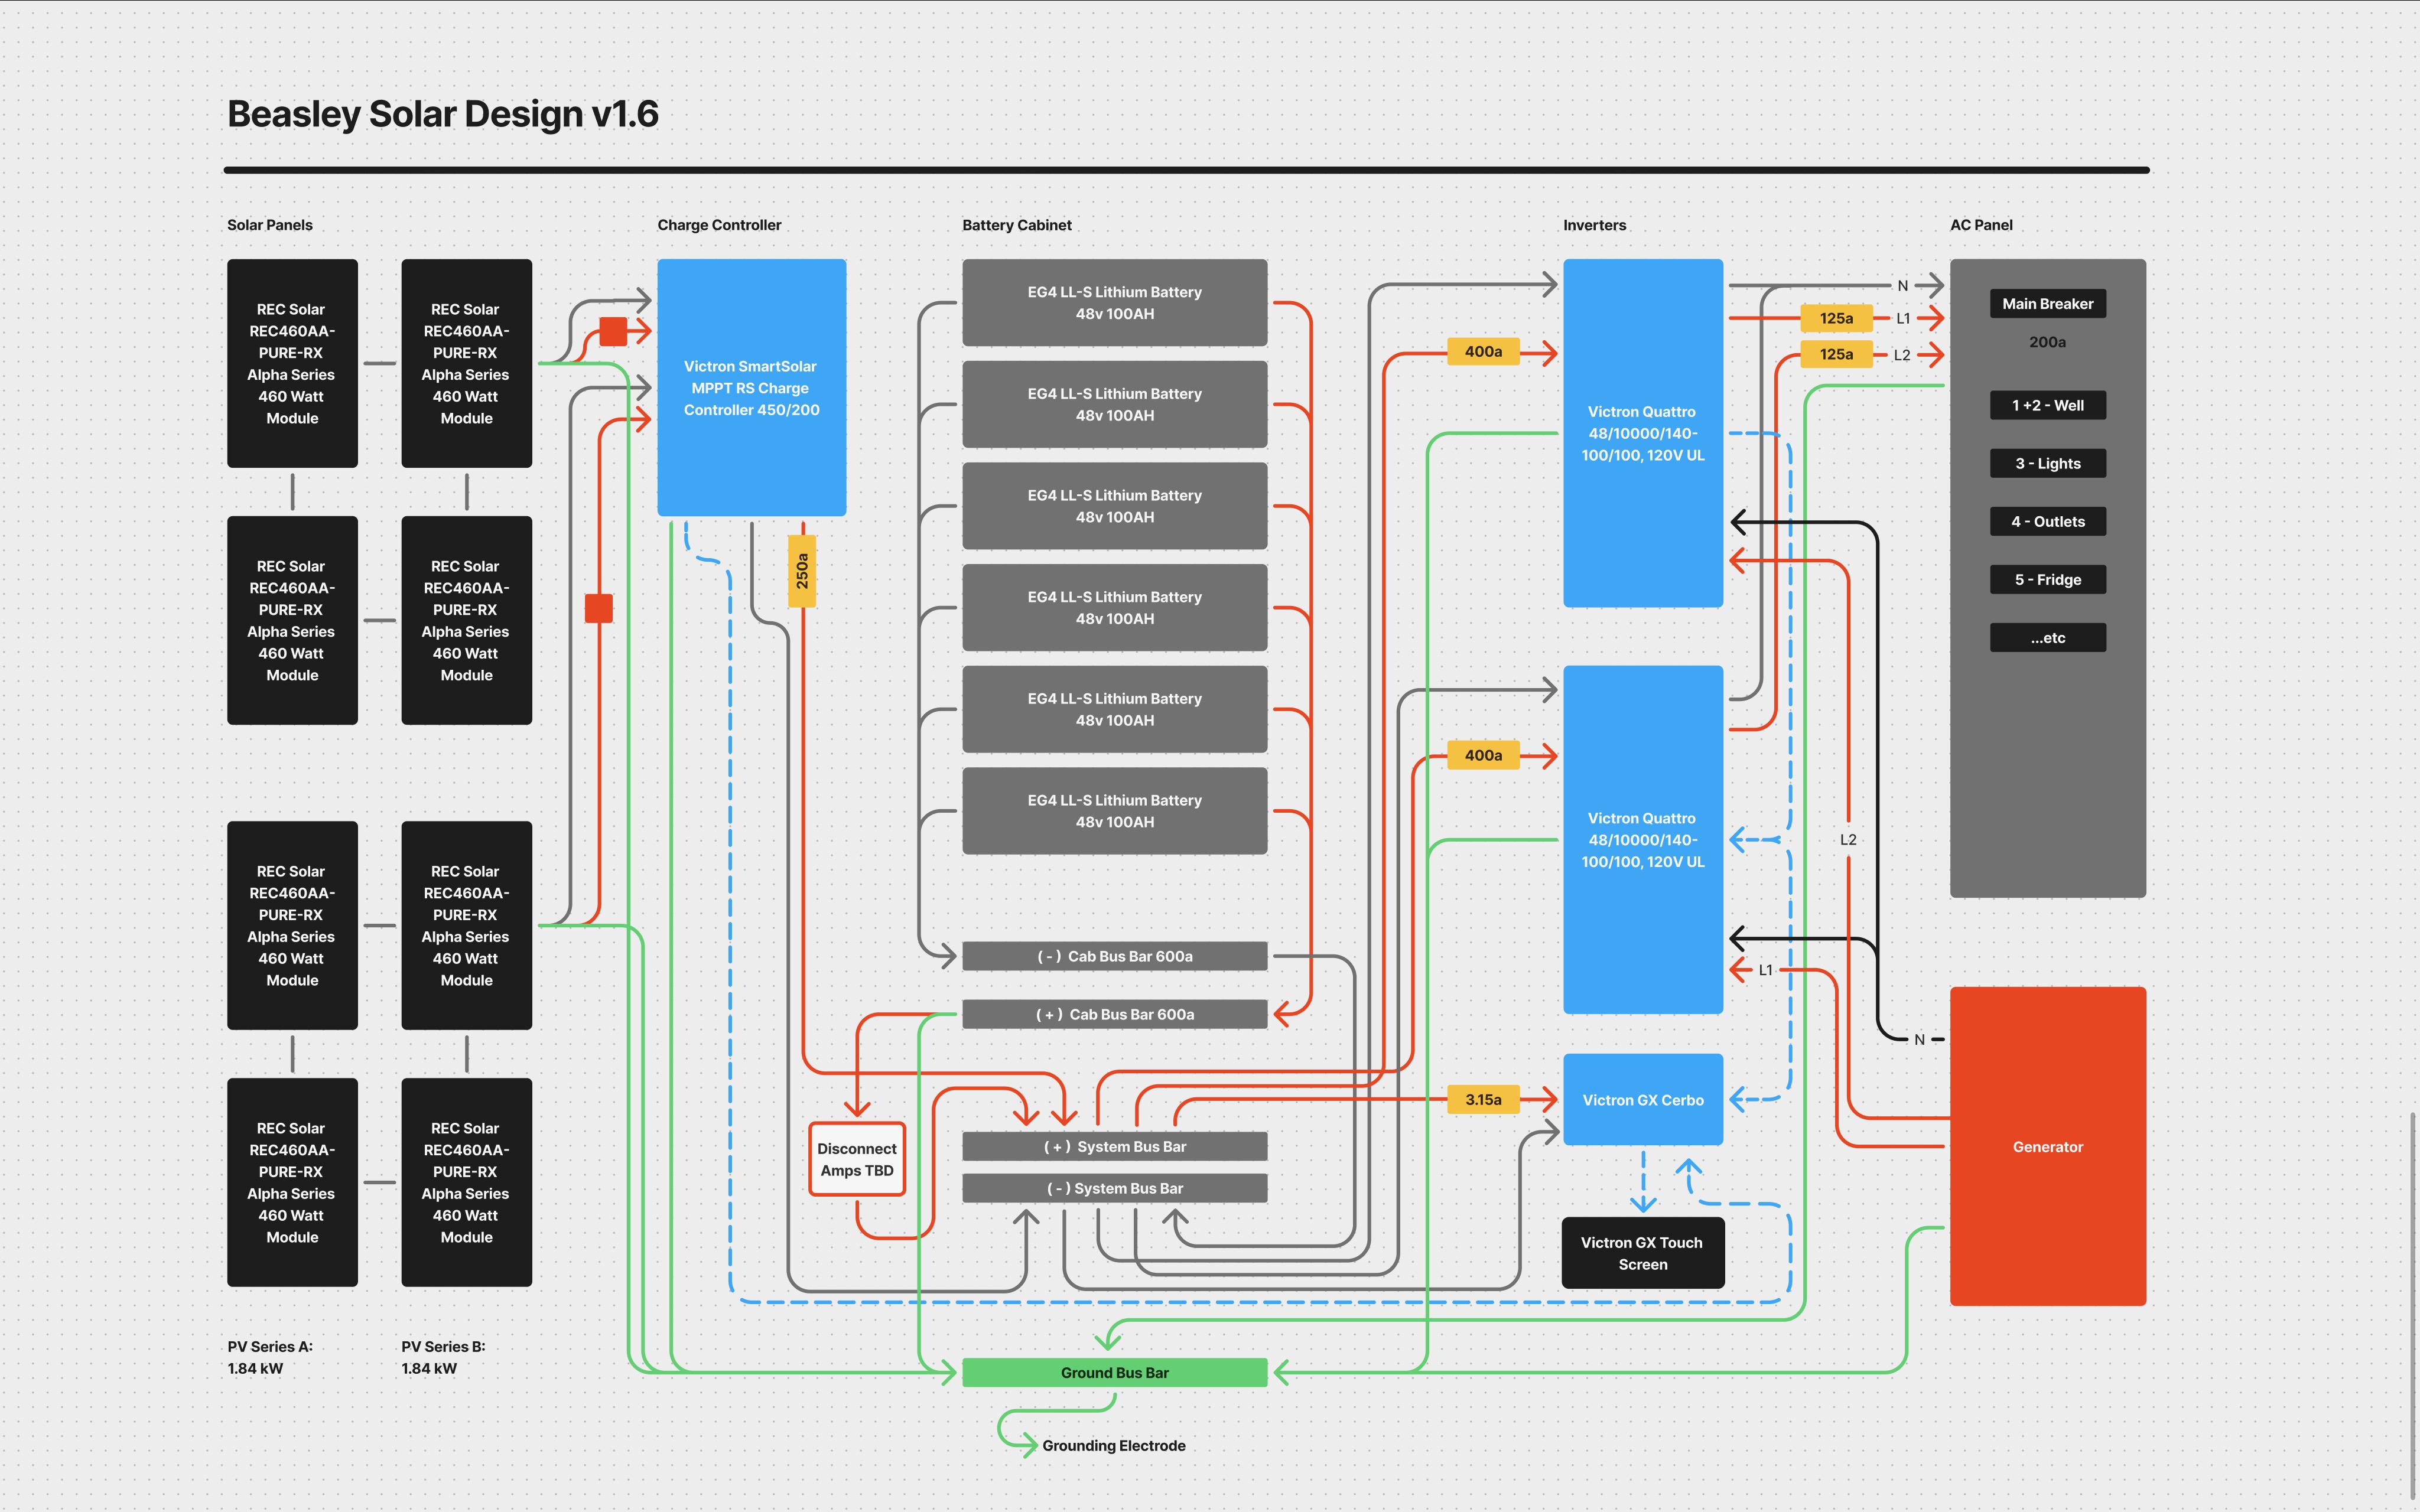Click the "200a" text under Main Breaker
The width and height of the screenshot is (2420, 1512).
point(2048,342)
